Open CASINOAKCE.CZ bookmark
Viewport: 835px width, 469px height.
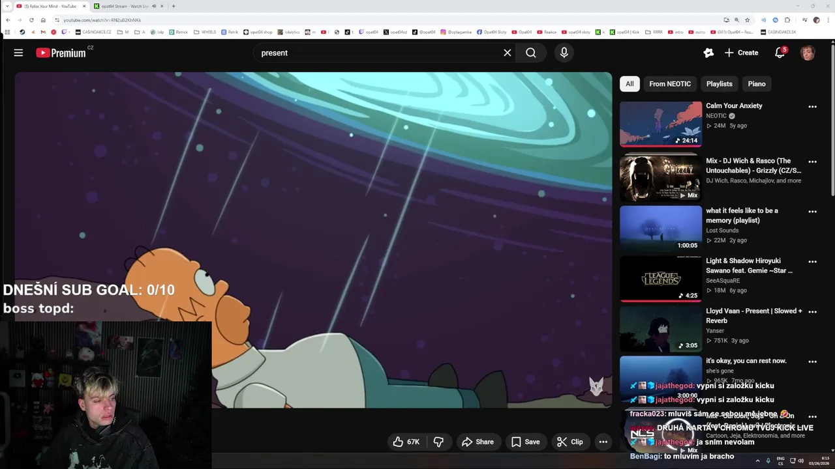pos(93,32)
